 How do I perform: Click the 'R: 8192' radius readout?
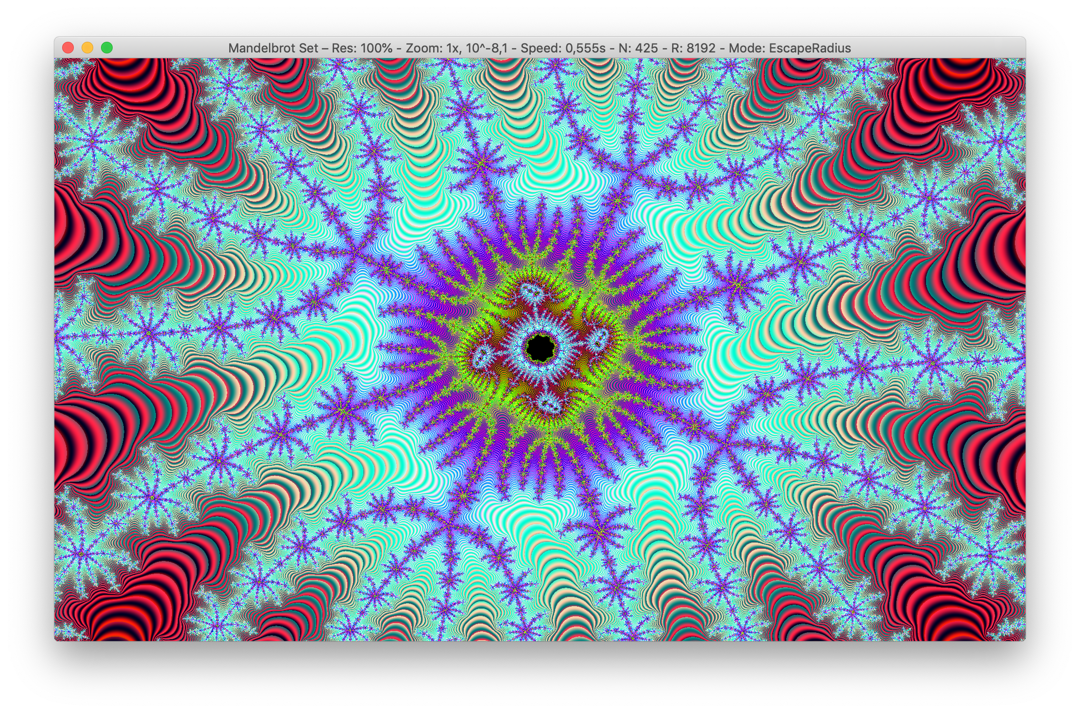click(693, 48)
